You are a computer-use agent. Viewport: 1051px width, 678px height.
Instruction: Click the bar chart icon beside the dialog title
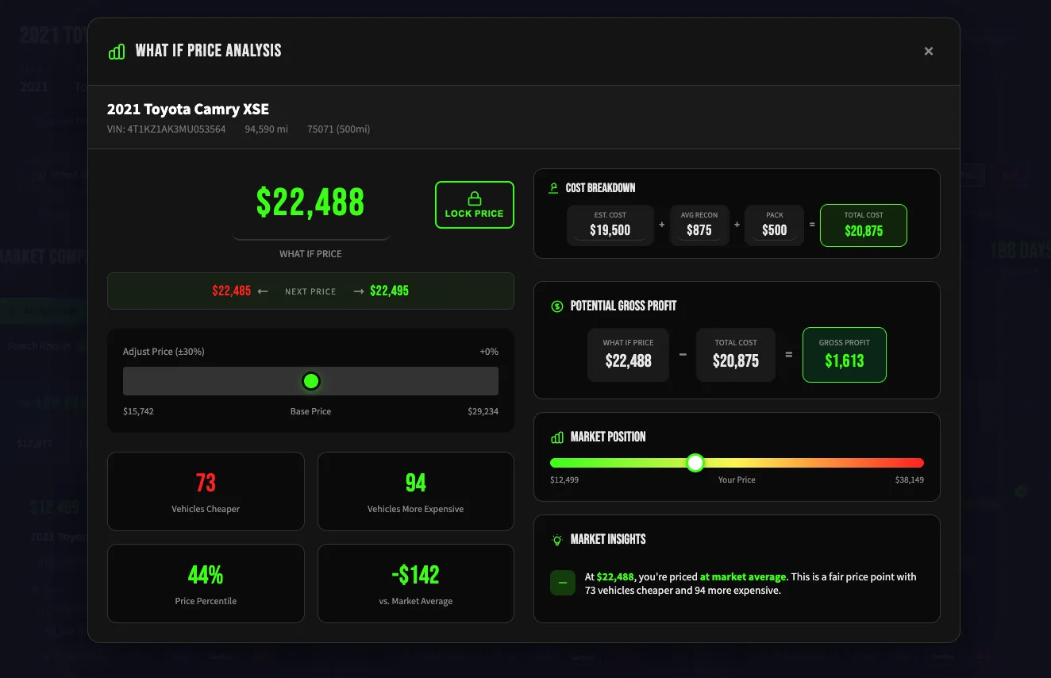click(x=117, y=52)
